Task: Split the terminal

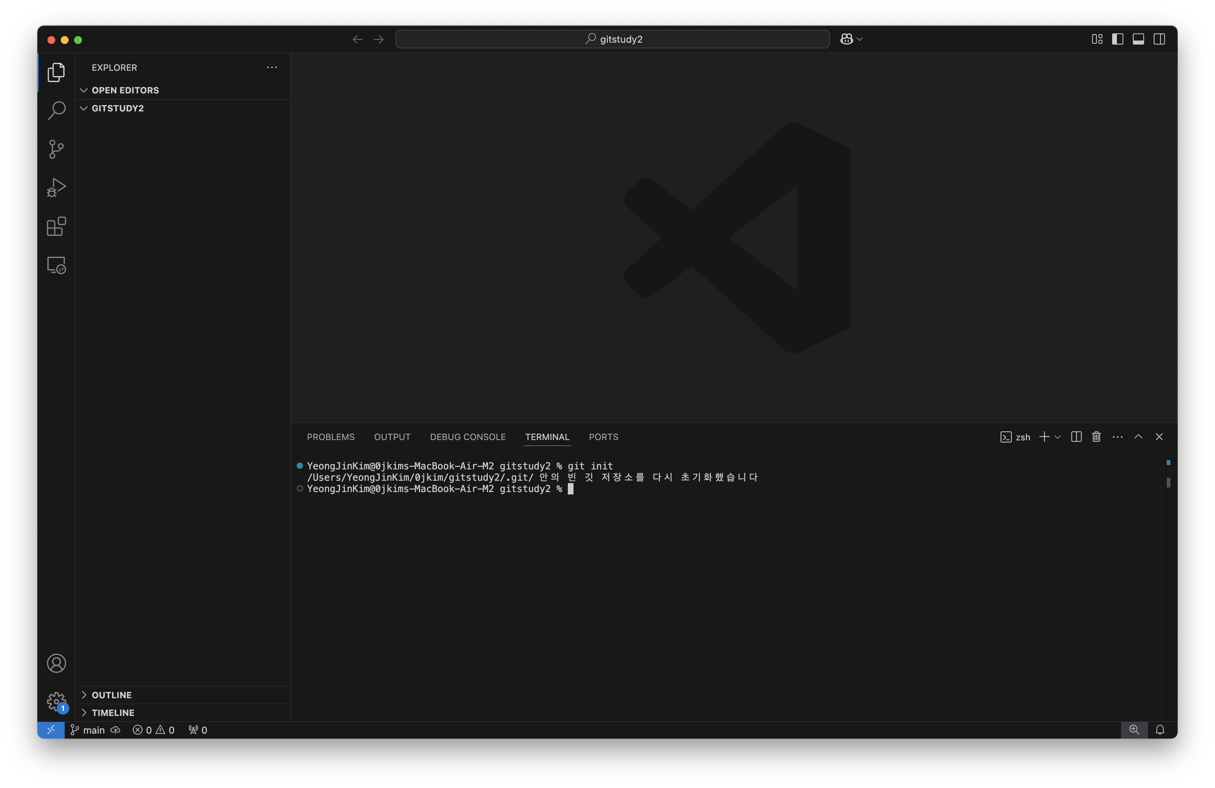Action: (x=1076, y=437)
